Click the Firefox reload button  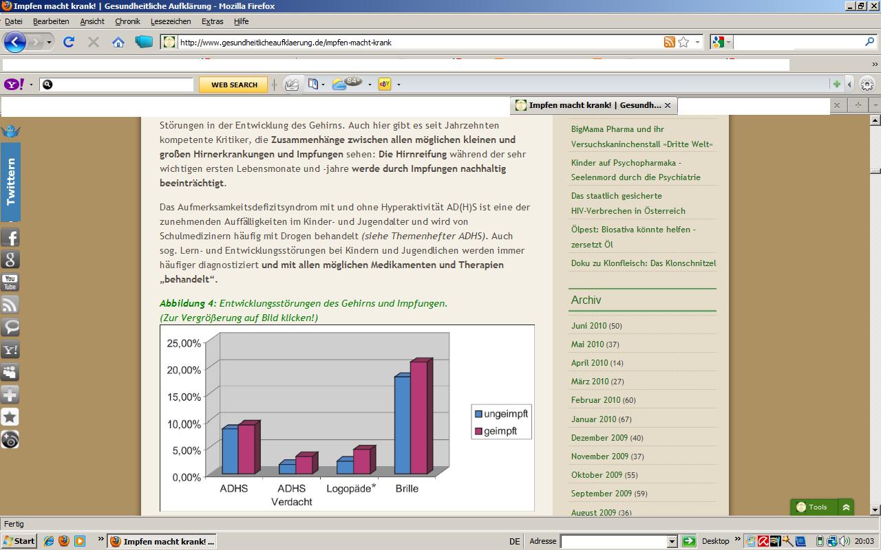(x=69, y=42)
